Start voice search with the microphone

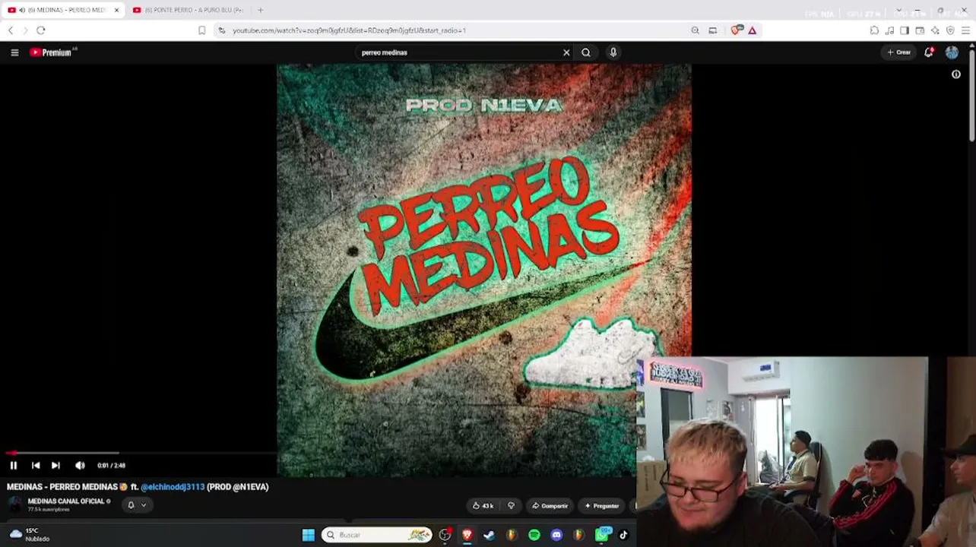click(x=613, y=52)
